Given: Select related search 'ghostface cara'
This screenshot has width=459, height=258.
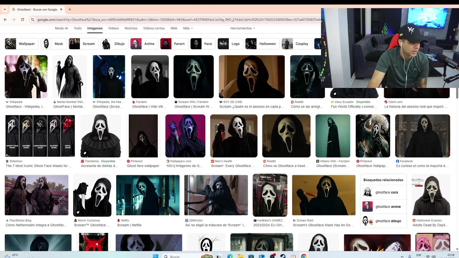Looking at the screenshot, I should 384,192.
